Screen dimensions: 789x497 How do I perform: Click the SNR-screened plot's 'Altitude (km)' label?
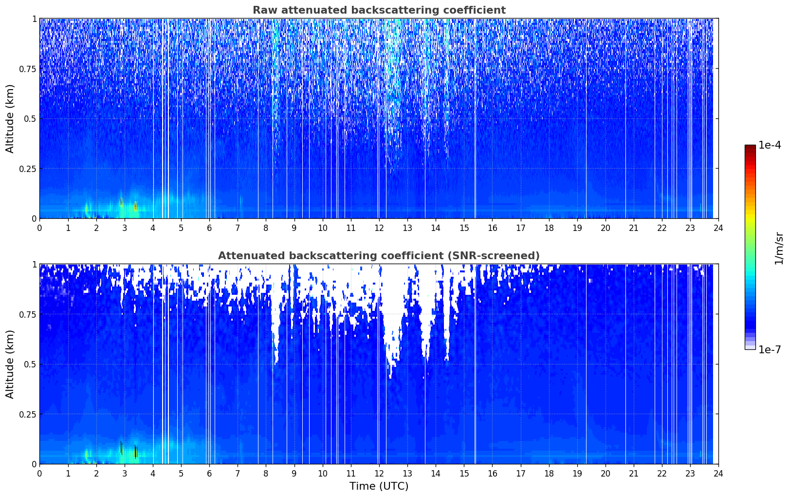point(10,364)
